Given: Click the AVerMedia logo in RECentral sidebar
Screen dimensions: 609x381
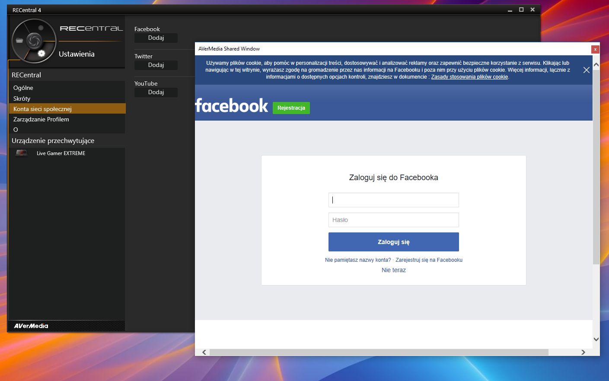Looking at the screenshot, I should click(x=31, y=326).
